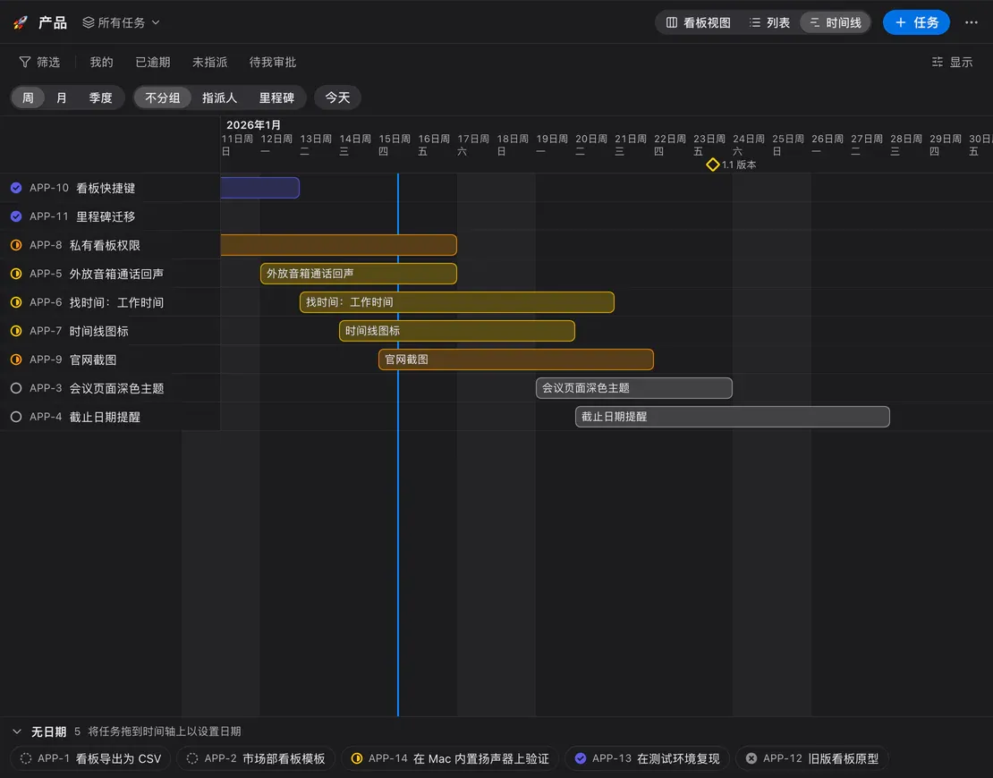Select the 季度 quarter scale

point(100,97)
